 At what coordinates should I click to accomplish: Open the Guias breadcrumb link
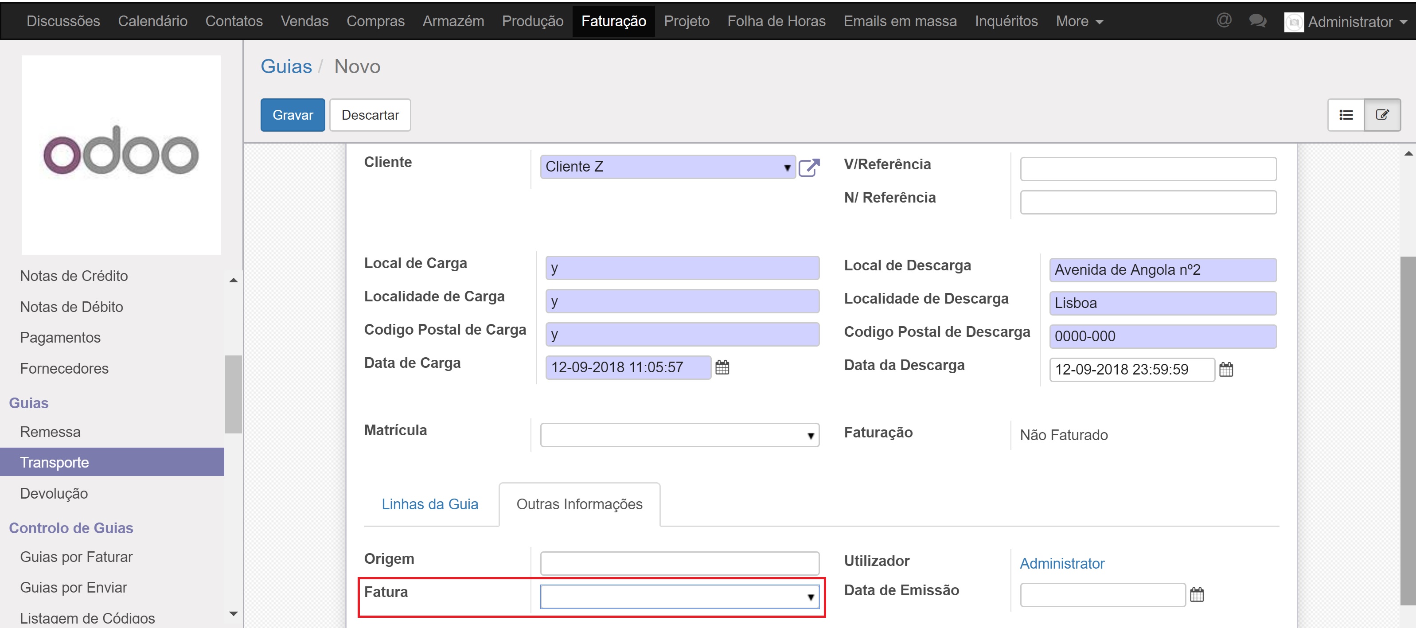pyautogui.click(x=286, y=66)
